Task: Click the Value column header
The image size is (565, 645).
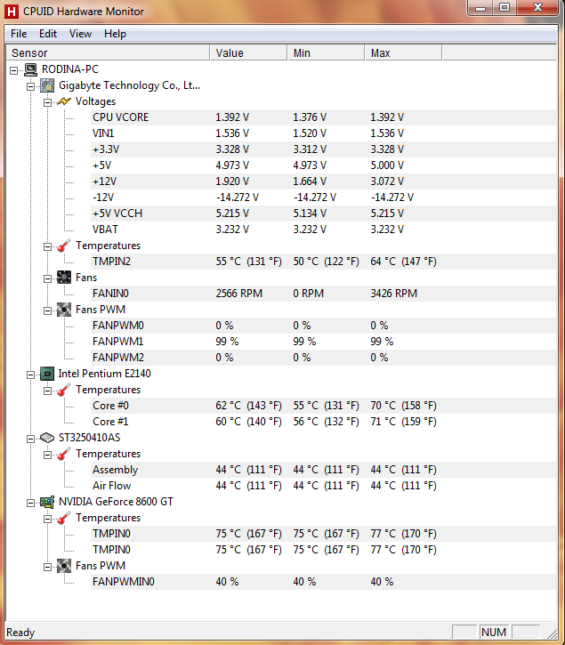Action: (248, 53)
